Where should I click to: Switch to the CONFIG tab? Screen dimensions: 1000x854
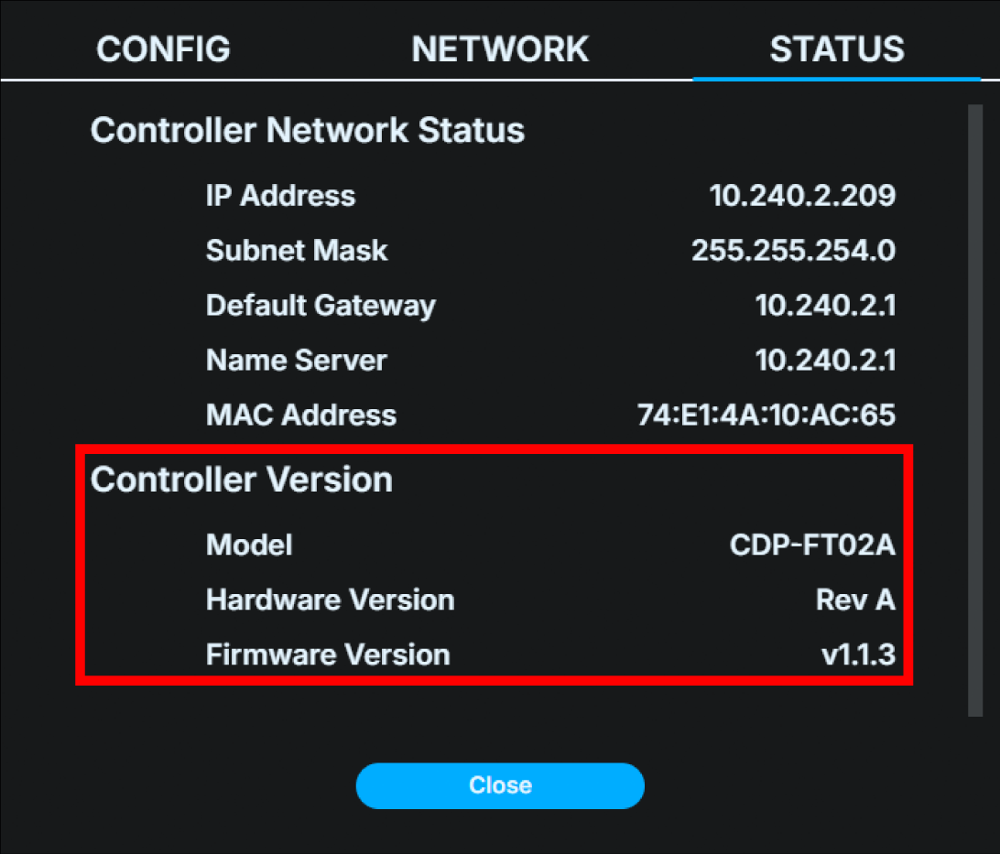(163, 49)
